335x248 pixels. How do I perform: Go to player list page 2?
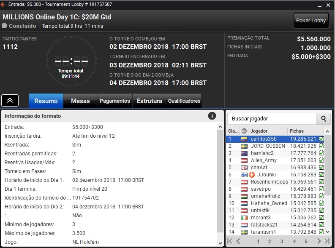tap(270, 241)
